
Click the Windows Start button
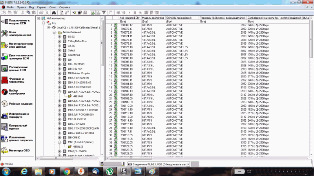(x=6, y=171)
